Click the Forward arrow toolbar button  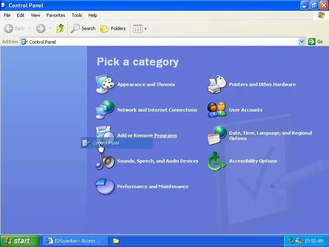(41, 28)
